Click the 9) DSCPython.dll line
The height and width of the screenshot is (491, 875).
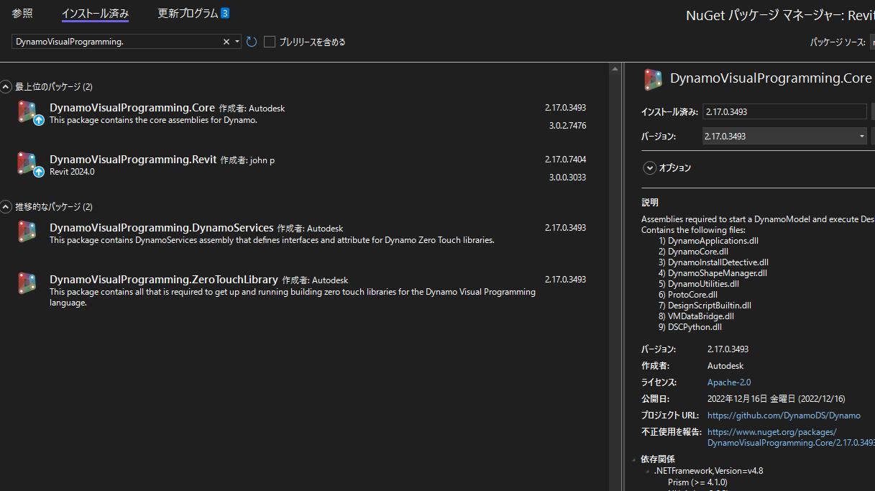690,327
